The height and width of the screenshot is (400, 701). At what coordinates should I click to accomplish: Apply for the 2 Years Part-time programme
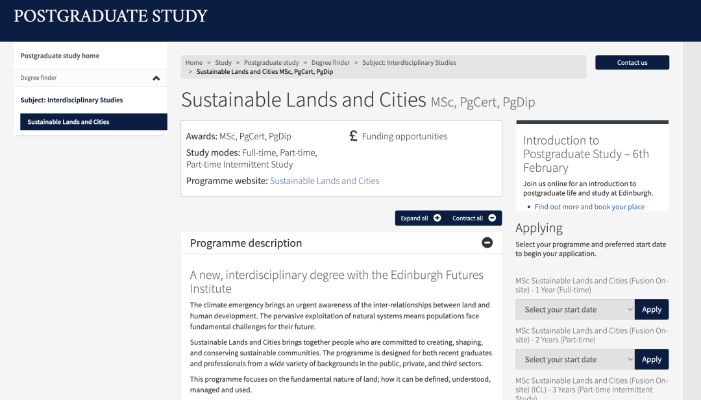(x=651, y=359)
